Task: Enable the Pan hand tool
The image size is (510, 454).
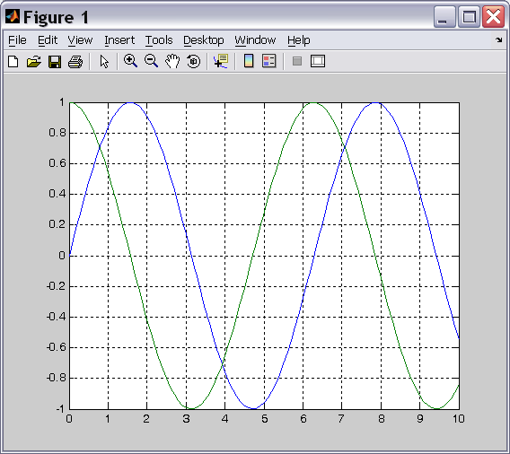Action: 172,61
